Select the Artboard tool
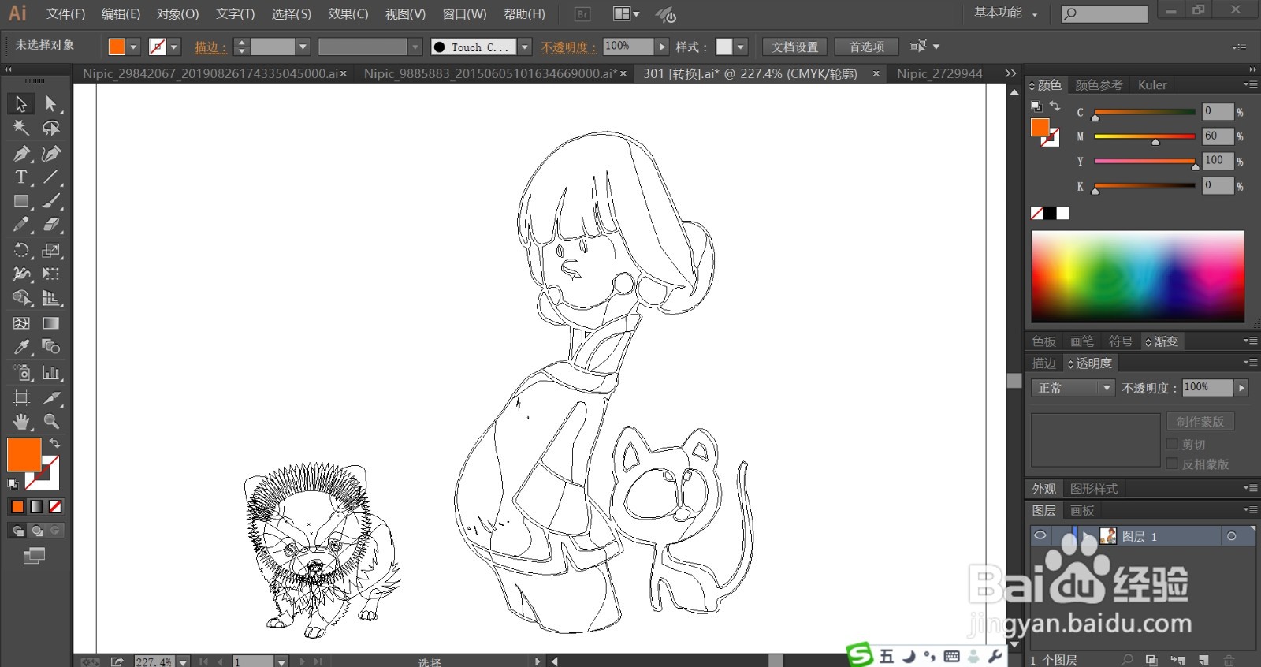 click(x=21, y=397)
